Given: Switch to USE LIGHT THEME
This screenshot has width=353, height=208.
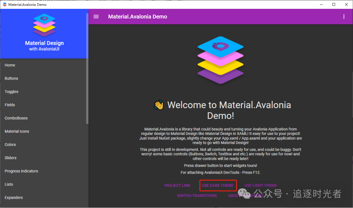Looking at the screenshot, I should pos(261,185).
